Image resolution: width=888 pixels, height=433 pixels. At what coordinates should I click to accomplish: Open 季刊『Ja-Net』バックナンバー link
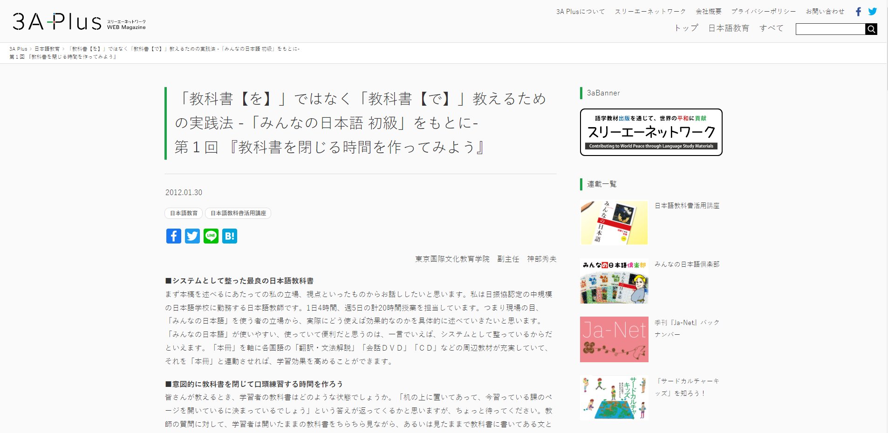[687, 328]
